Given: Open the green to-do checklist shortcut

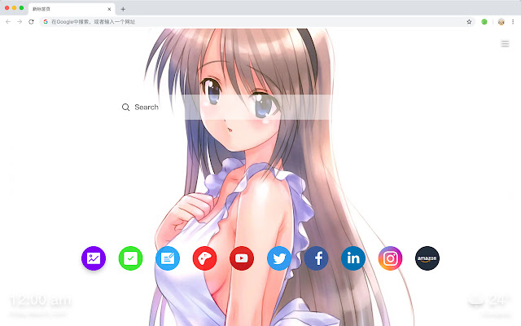Looking at the screenshot, I should (130, 258).
